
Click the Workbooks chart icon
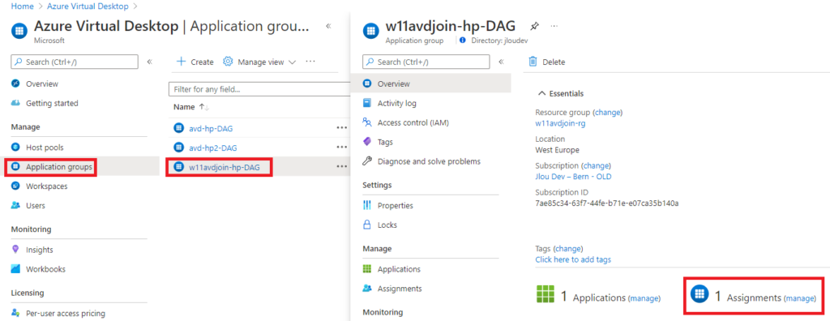coord(15,269)
